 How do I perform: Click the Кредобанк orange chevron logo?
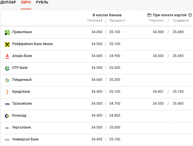click(7, 92)
